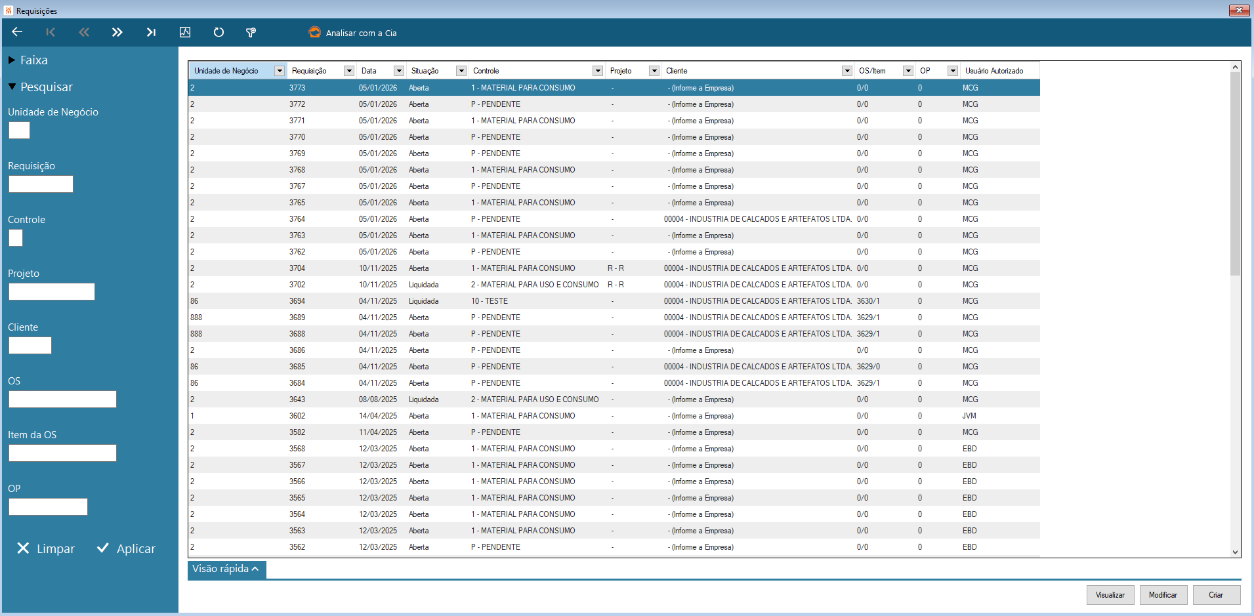Click the back arrow icon

pos(17,32)
